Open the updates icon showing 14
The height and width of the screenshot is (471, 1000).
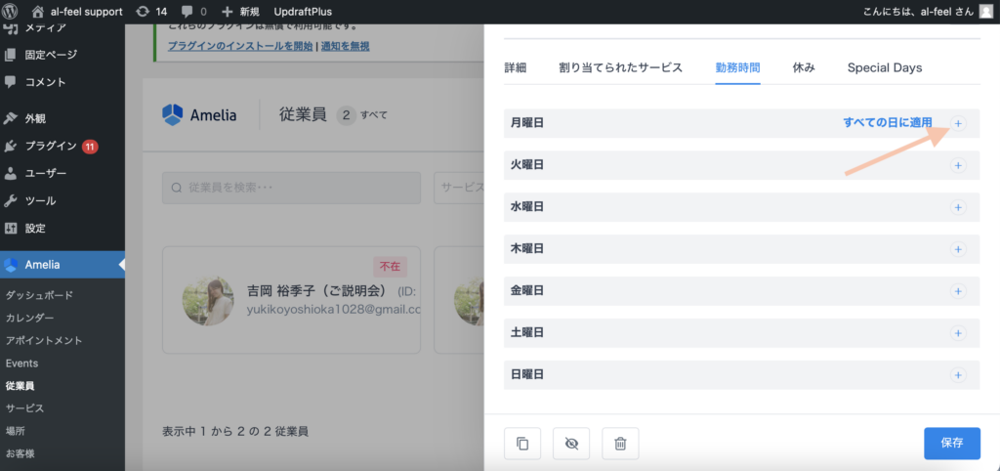click(152, 12)
